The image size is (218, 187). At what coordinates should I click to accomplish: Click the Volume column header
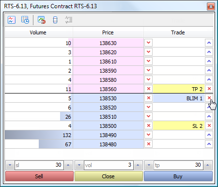[38, 32]
